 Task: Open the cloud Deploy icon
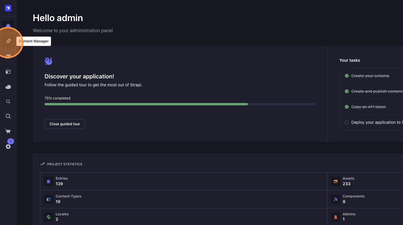8,87
